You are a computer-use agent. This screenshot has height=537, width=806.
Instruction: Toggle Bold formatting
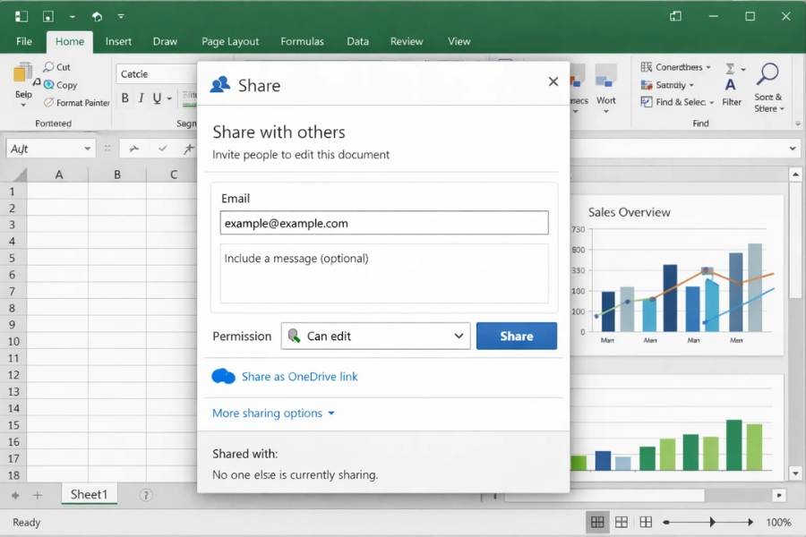click(124, 98)
